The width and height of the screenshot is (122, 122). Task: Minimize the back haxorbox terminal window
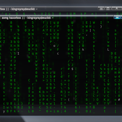(101, 8)
